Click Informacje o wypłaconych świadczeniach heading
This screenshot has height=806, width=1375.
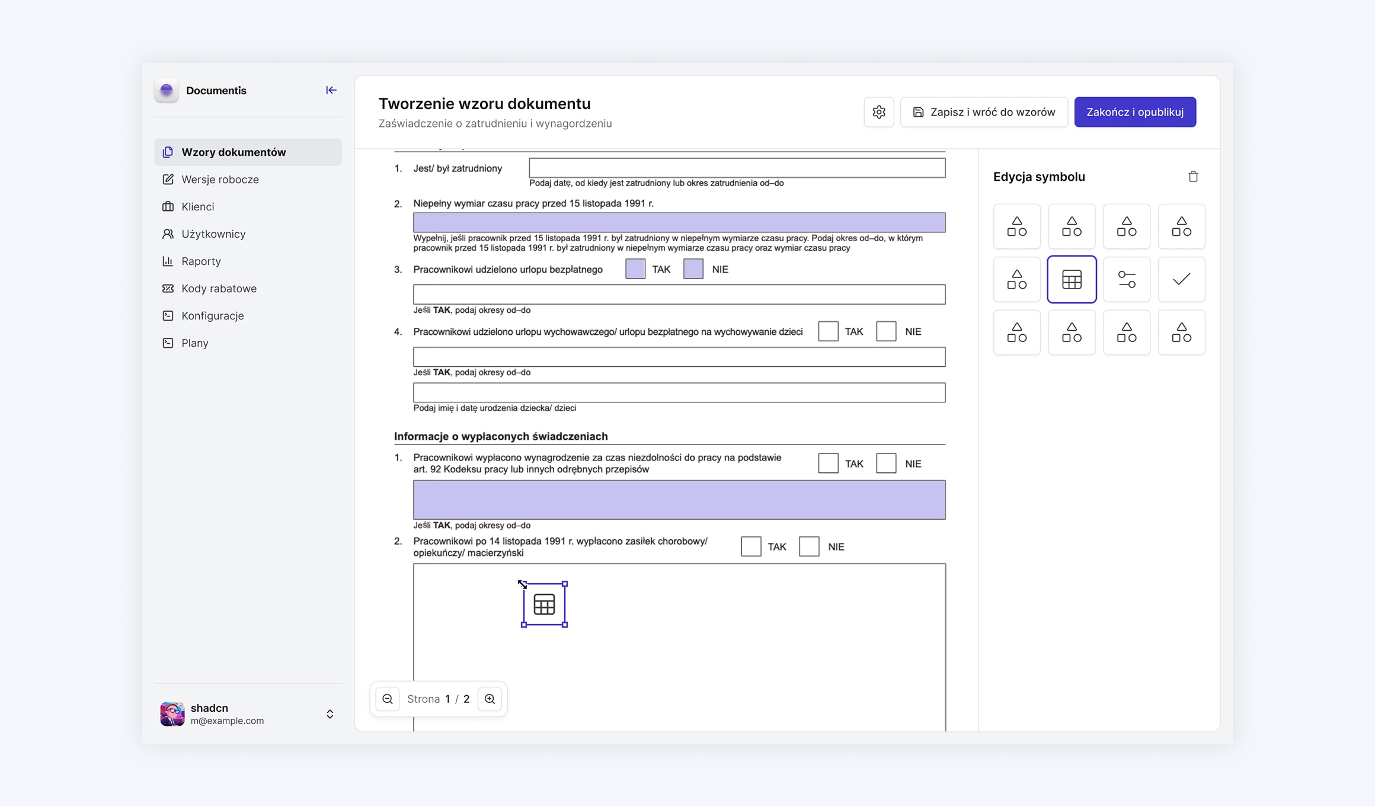pos(501,436)
